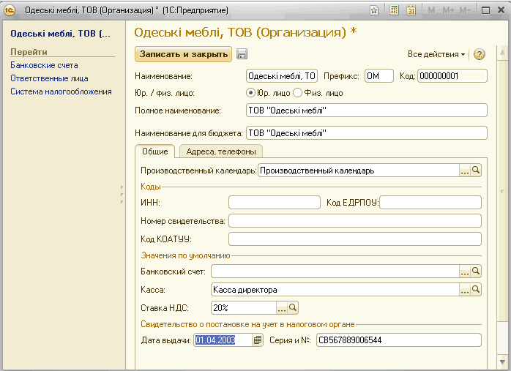Click the floppy disk save icon
511x371 pixels.
pyautogui.click(x=242, y=54)
